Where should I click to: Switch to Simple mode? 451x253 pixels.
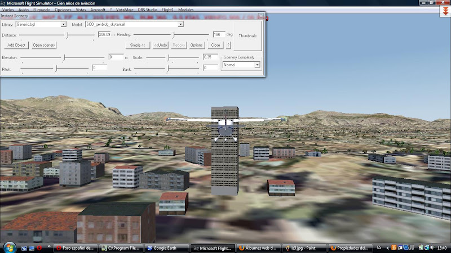click(x=138, y=45)
